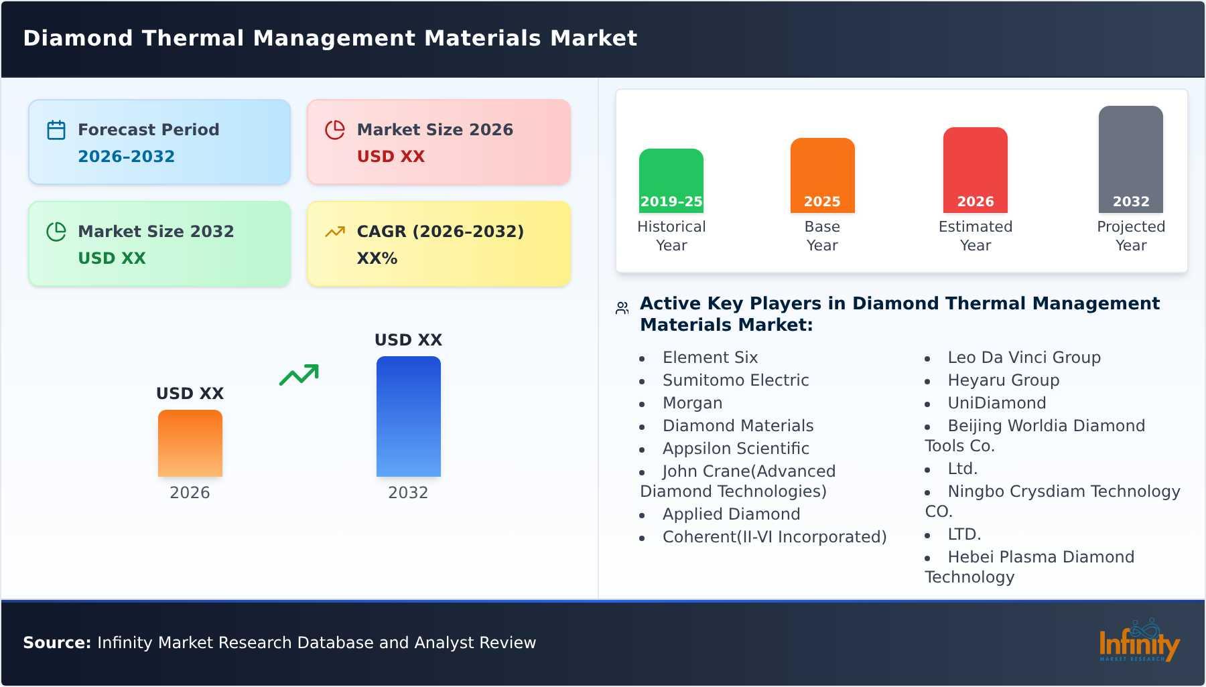
Task: Click 'John Crane(Advanced Diamond Technologies)' entry
Action: 738,481
